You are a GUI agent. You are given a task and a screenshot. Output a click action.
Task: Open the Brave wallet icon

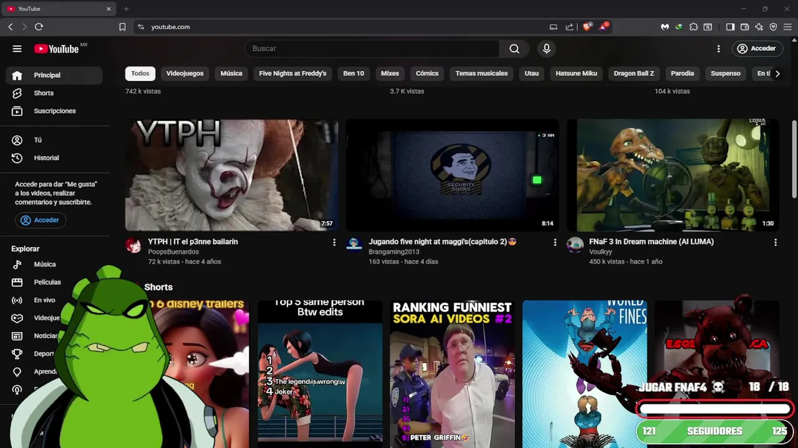pyautogui.click(x=745, y=27)
